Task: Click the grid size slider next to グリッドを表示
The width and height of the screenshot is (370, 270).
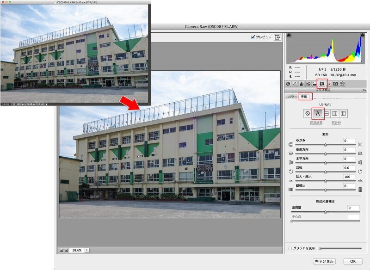Action: coord(340,248)
